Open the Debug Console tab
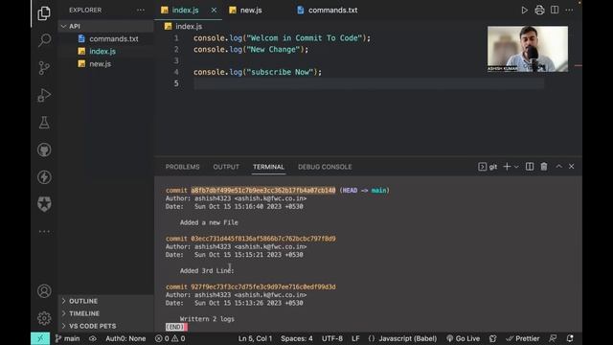This screenshot has height=345, width=613. (325, 167)
